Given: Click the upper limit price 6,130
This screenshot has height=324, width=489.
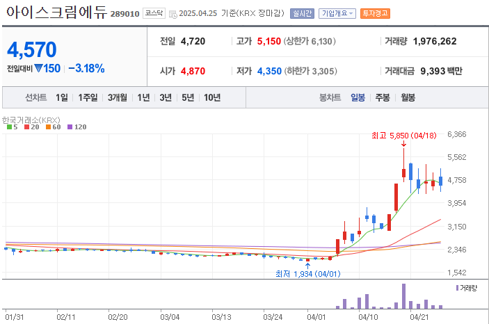Looking at the screenshot, I should (x=321, y=41).
